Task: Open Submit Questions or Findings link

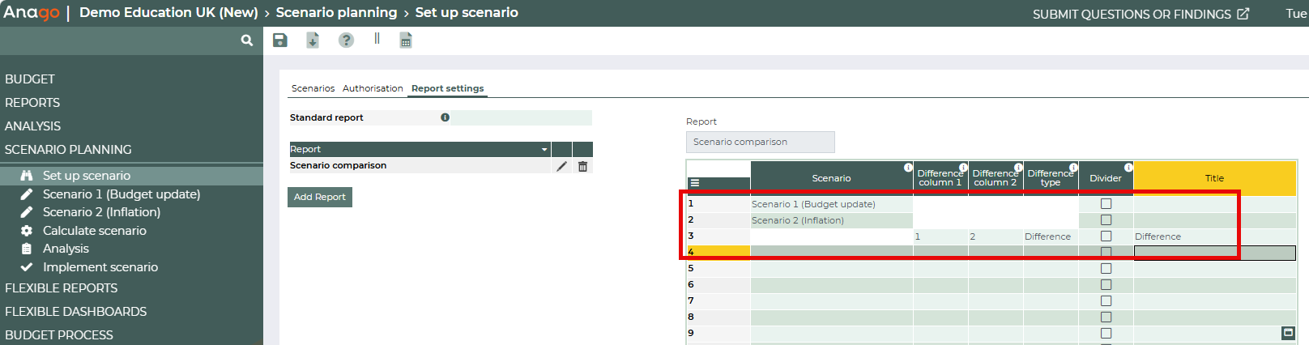Action: point(1141,14)
